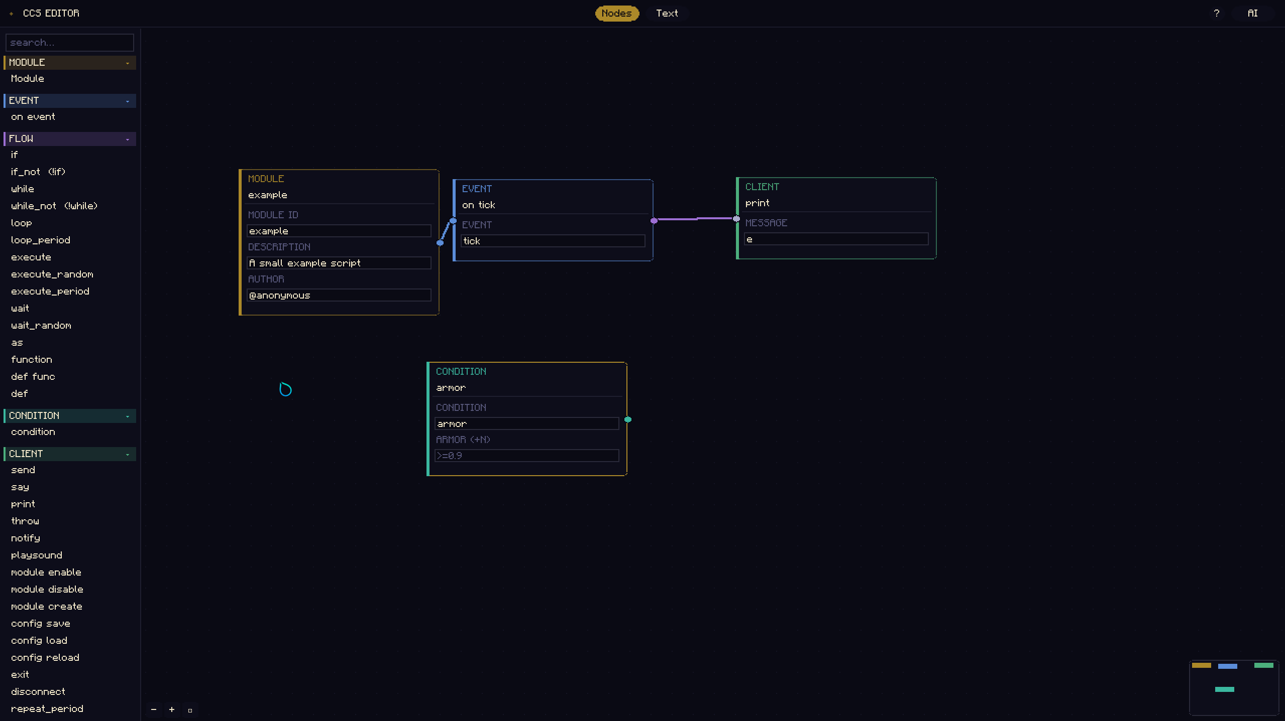The width and height of the screenshot is (1285, 721).
Task: Add a 'throw' client node
Action: (70, 521)
